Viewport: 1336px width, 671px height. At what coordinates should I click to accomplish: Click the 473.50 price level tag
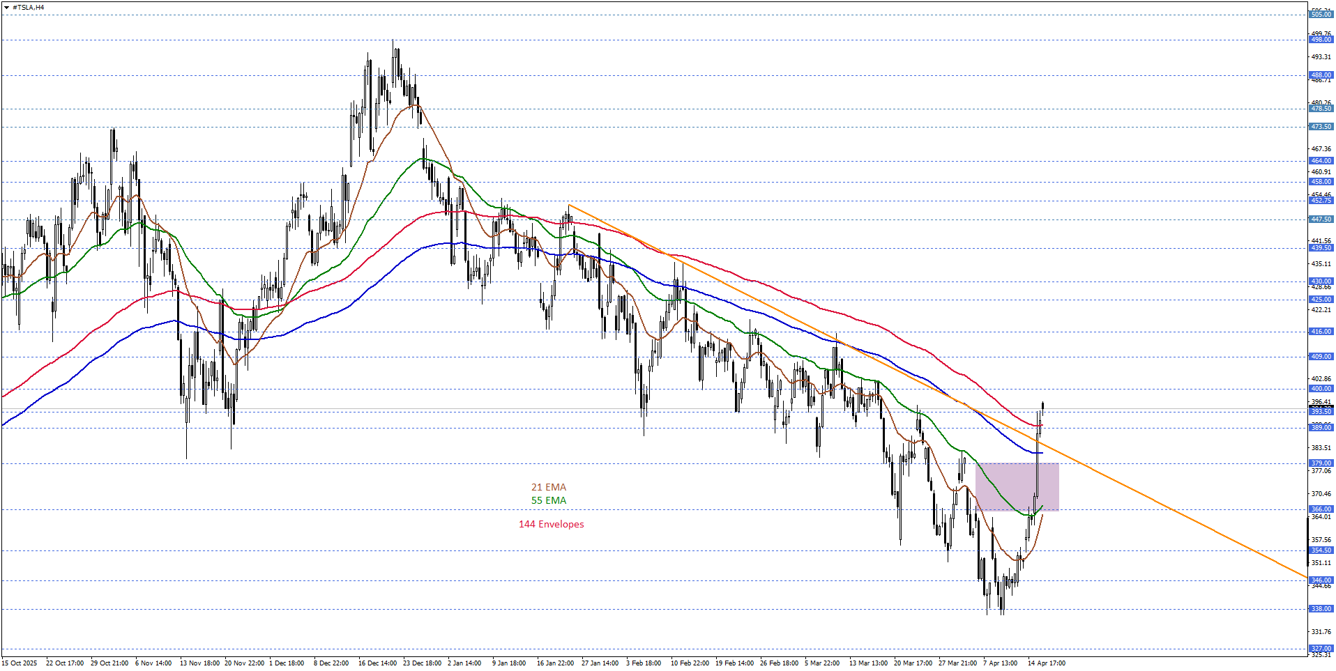pos(1321,127)
